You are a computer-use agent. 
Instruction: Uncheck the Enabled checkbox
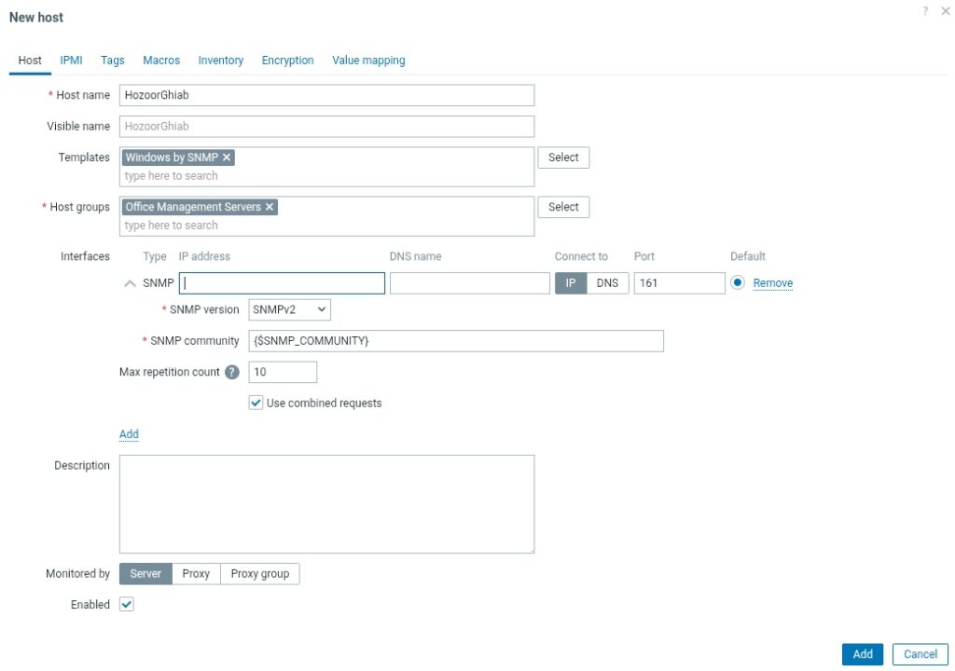point(127,605)
